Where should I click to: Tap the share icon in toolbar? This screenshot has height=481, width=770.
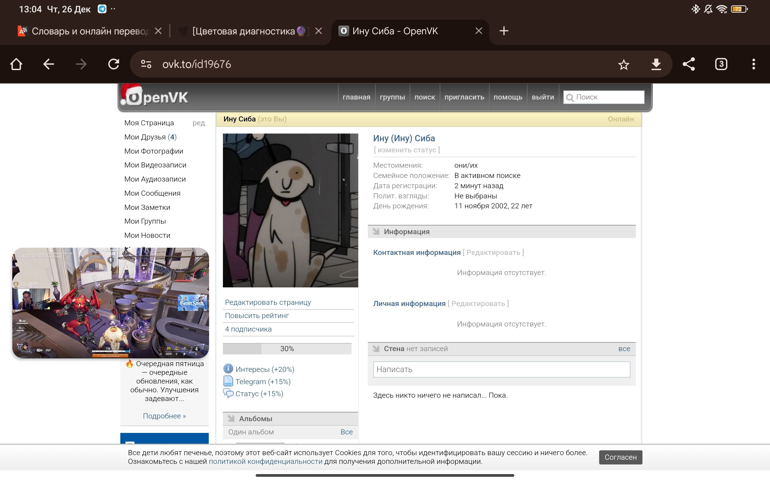(x=688, y=64)
